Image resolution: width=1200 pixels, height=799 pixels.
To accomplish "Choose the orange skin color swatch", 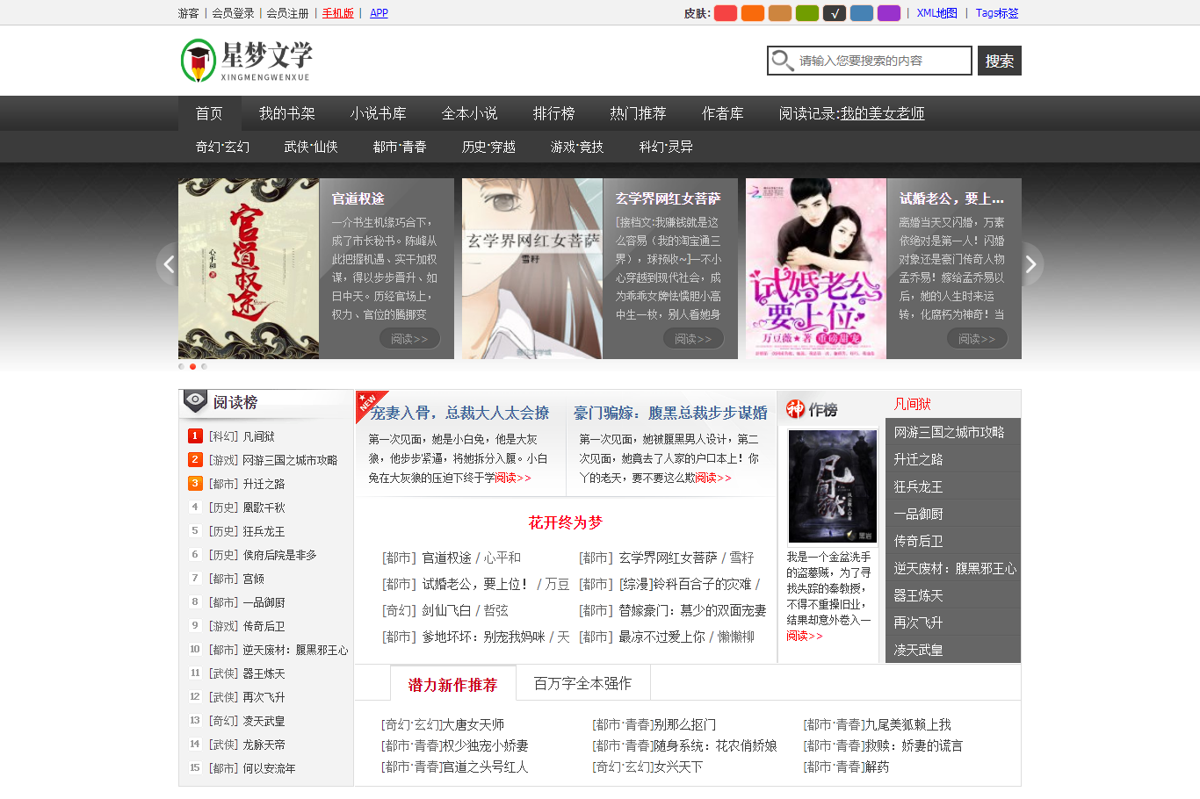I will [753, 13].
